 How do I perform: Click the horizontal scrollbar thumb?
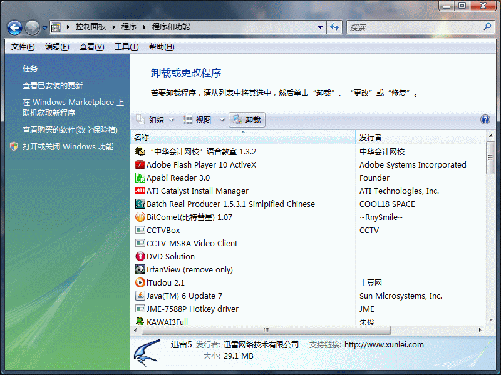(266, 331)
